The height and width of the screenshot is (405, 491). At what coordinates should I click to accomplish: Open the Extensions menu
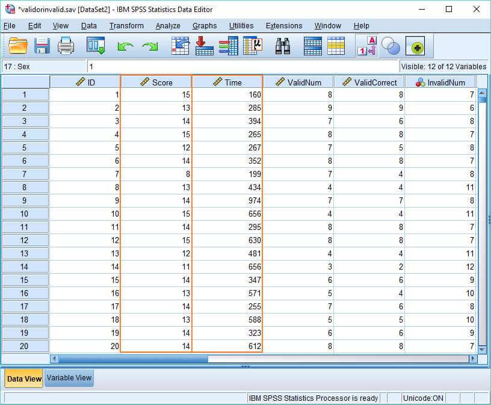[284, 26]
